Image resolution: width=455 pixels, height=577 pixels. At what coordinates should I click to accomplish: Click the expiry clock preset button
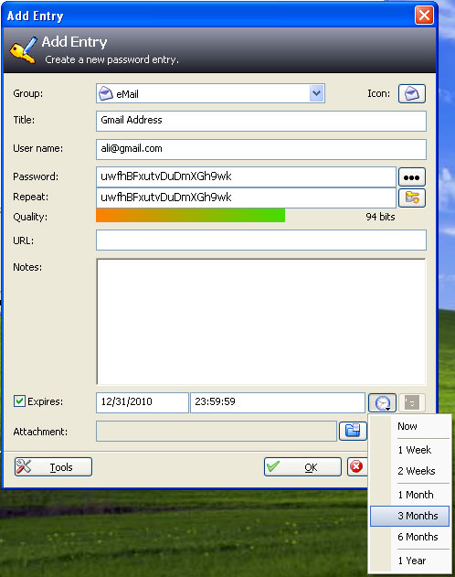pos(382,402)
